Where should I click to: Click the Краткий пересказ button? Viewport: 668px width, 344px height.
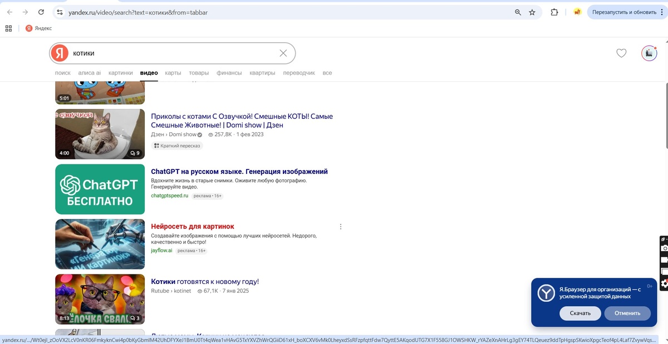click(177, 146)
